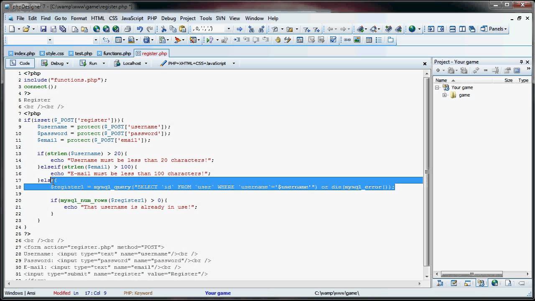The width and height of the screenshot is (535, 301).
Task: Insert a hyperlink using the chain icon
Action: (347, 40)
